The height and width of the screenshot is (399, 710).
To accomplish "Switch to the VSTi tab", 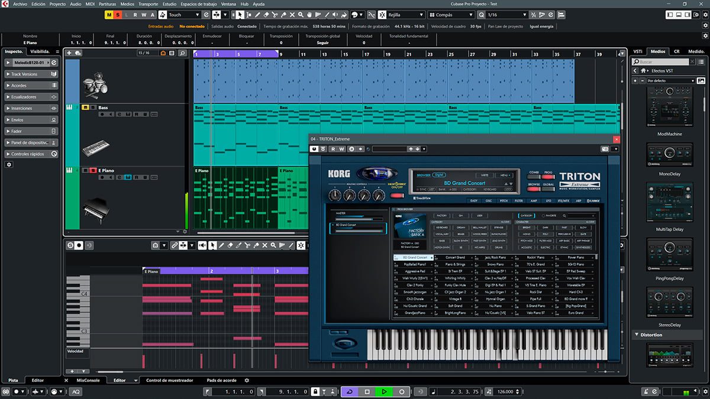I will point(638,51).
